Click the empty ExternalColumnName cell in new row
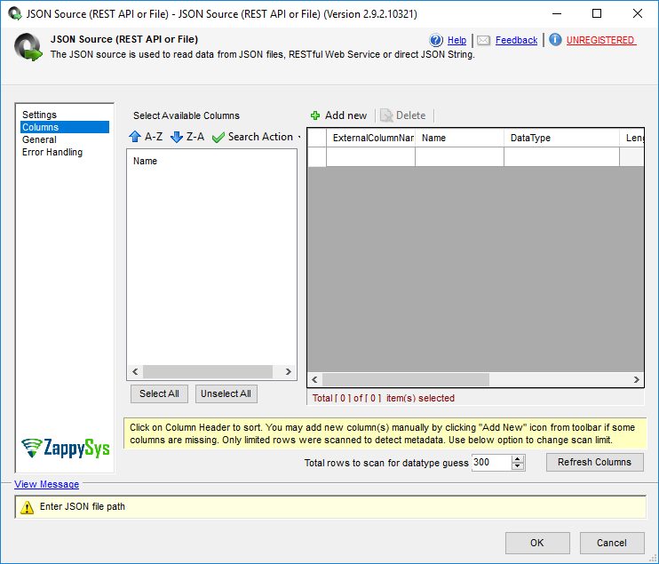Viewport: 659px width, 564px height. coord(370,156)
